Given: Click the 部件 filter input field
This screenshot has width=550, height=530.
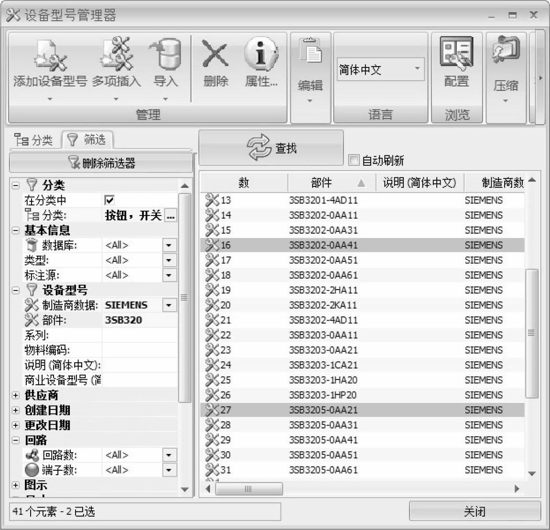Looking at the screenshot, I should coord(140,320).
